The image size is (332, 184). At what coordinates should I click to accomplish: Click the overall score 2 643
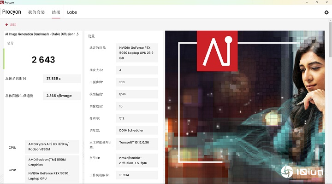[x=43, y=59]
